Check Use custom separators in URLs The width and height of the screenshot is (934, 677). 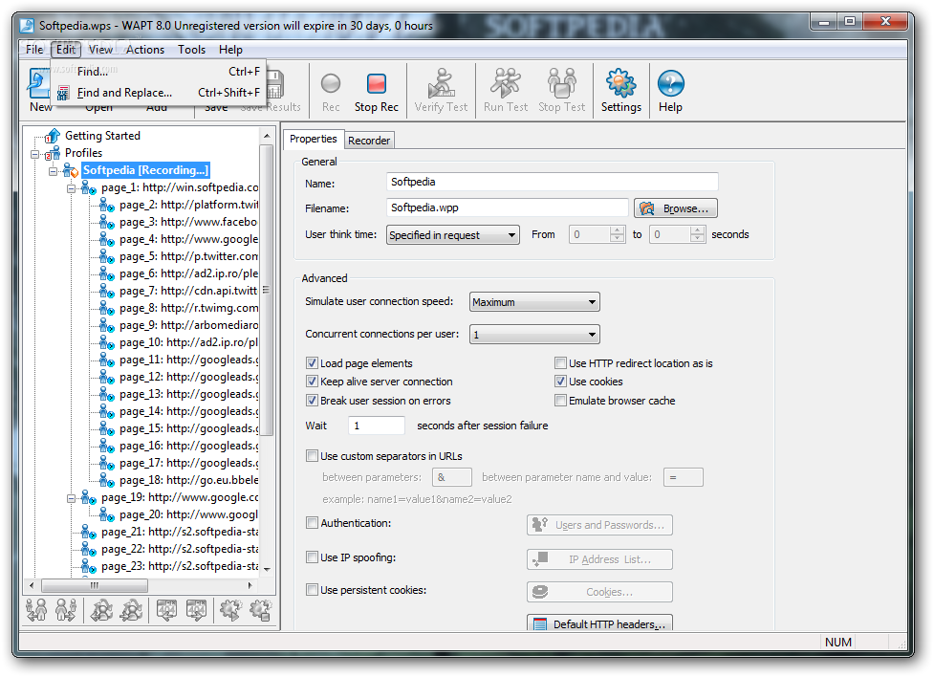coord(312,456)
